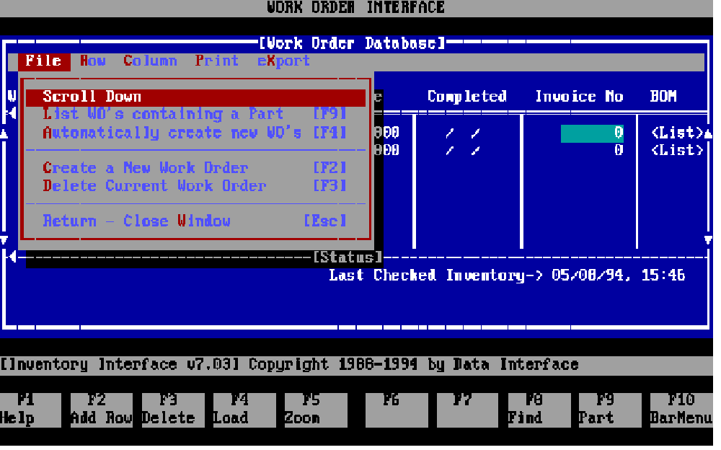Click the F10 BarMenu function key
Viewport: 721px width, 450px height.
[681, 410]
